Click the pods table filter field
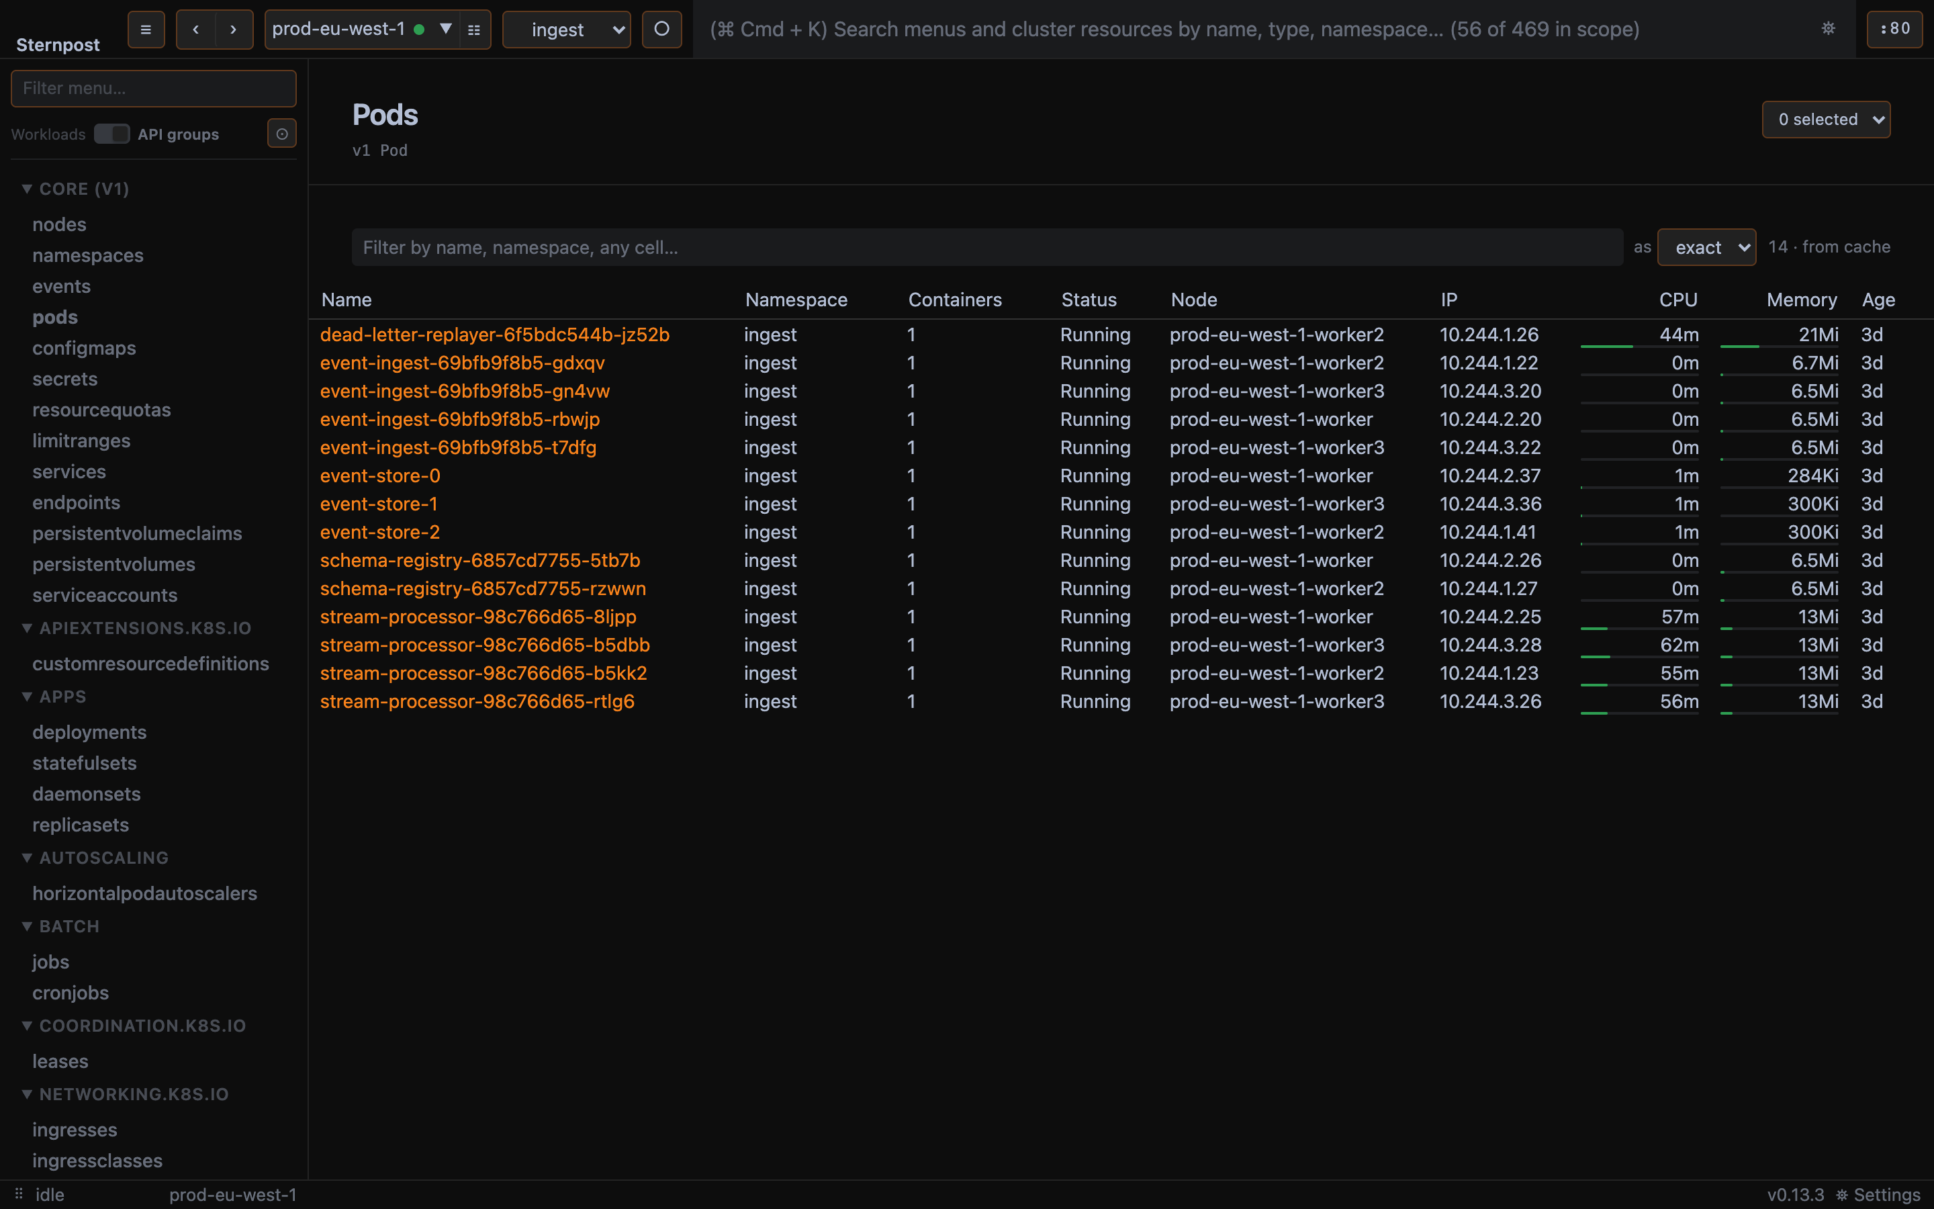Image resolution: width=1934 pixels, height=1209 pixels. [x=988, y=247]
